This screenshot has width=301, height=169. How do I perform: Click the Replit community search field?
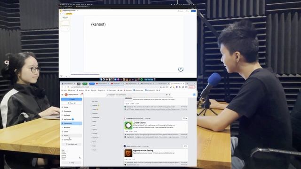tap(138, 95)
